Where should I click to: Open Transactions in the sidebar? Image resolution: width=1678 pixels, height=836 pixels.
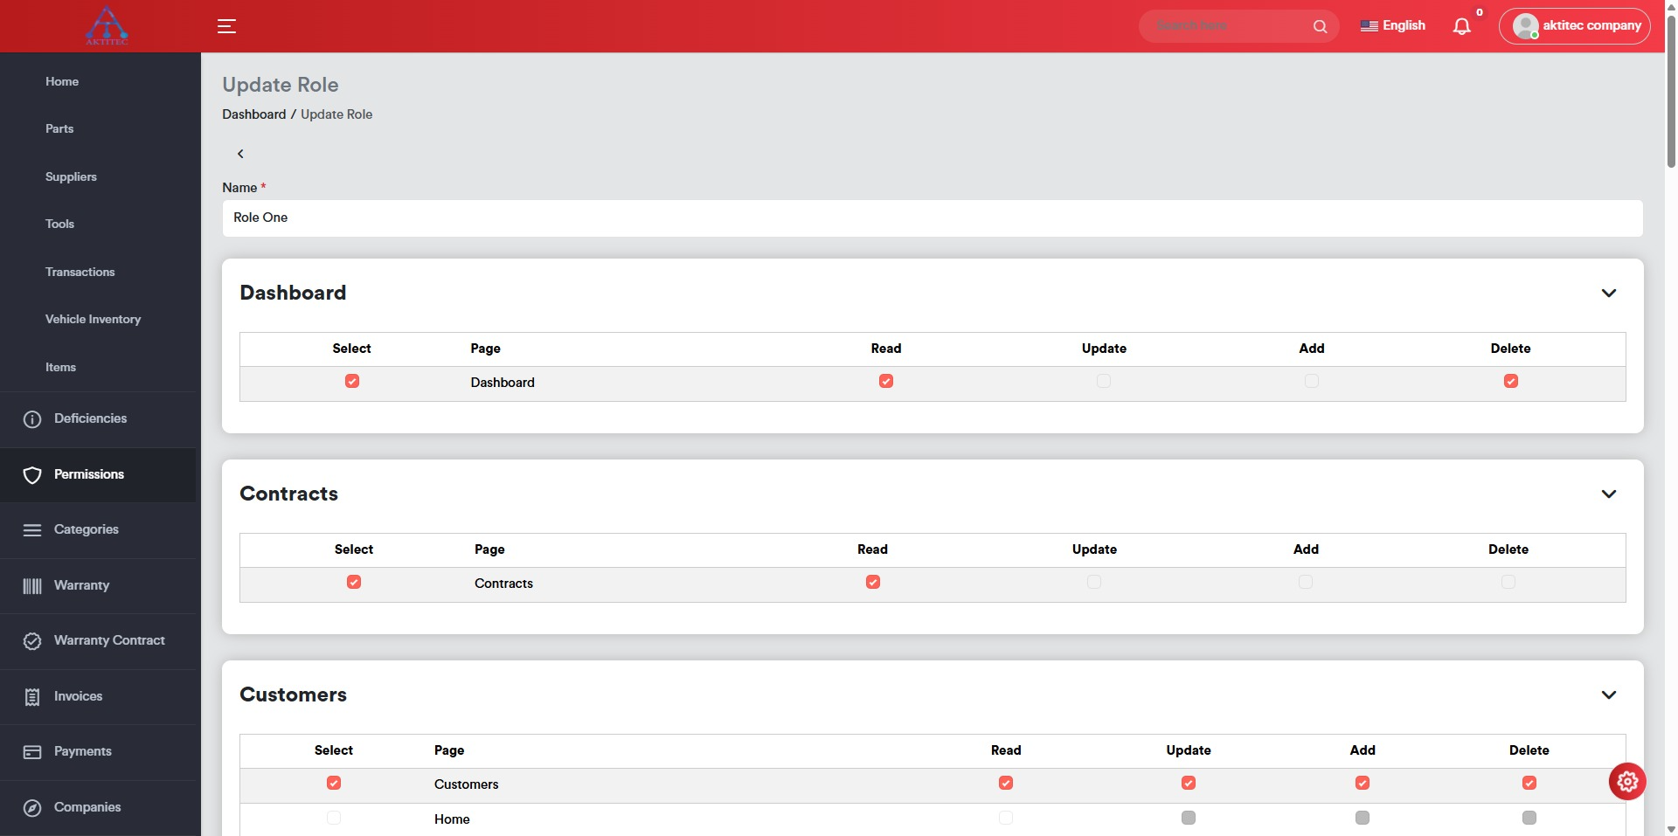click(80, 272)
